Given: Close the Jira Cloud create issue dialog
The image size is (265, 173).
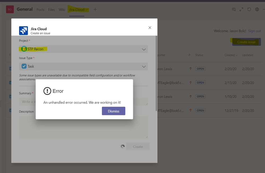Looking at the screenshot, I should [x=150, y=28].
